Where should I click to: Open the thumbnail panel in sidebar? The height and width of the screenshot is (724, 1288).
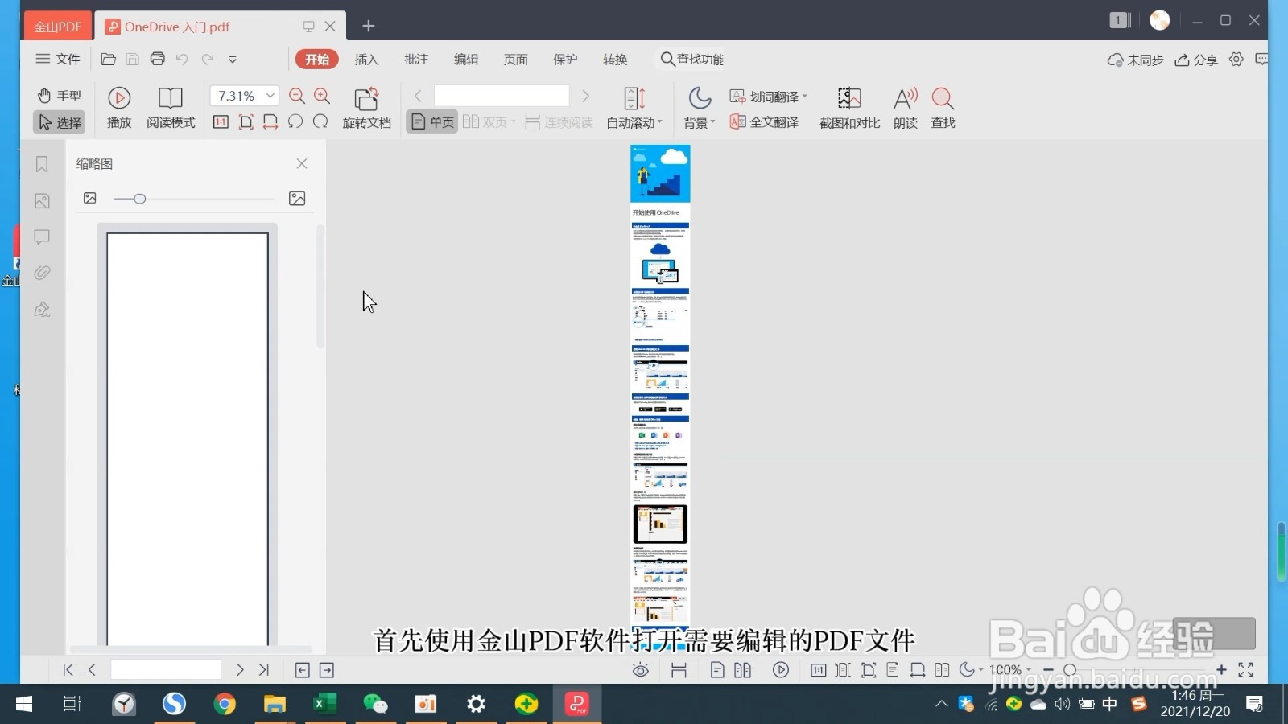click(x=42, y=200)
